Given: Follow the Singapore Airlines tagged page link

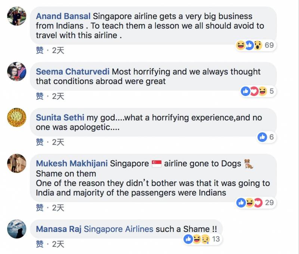Looking at the screenshot, I should click(118, 229).
